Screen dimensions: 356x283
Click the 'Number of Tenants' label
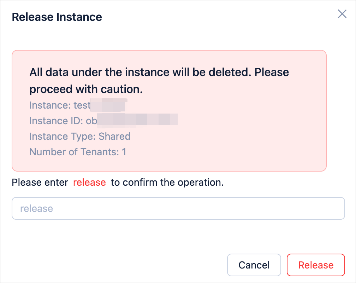point(74,152)
